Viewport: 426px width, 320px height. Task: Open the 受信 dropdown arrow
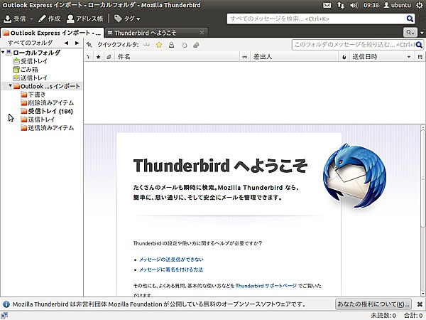(31, 18)
